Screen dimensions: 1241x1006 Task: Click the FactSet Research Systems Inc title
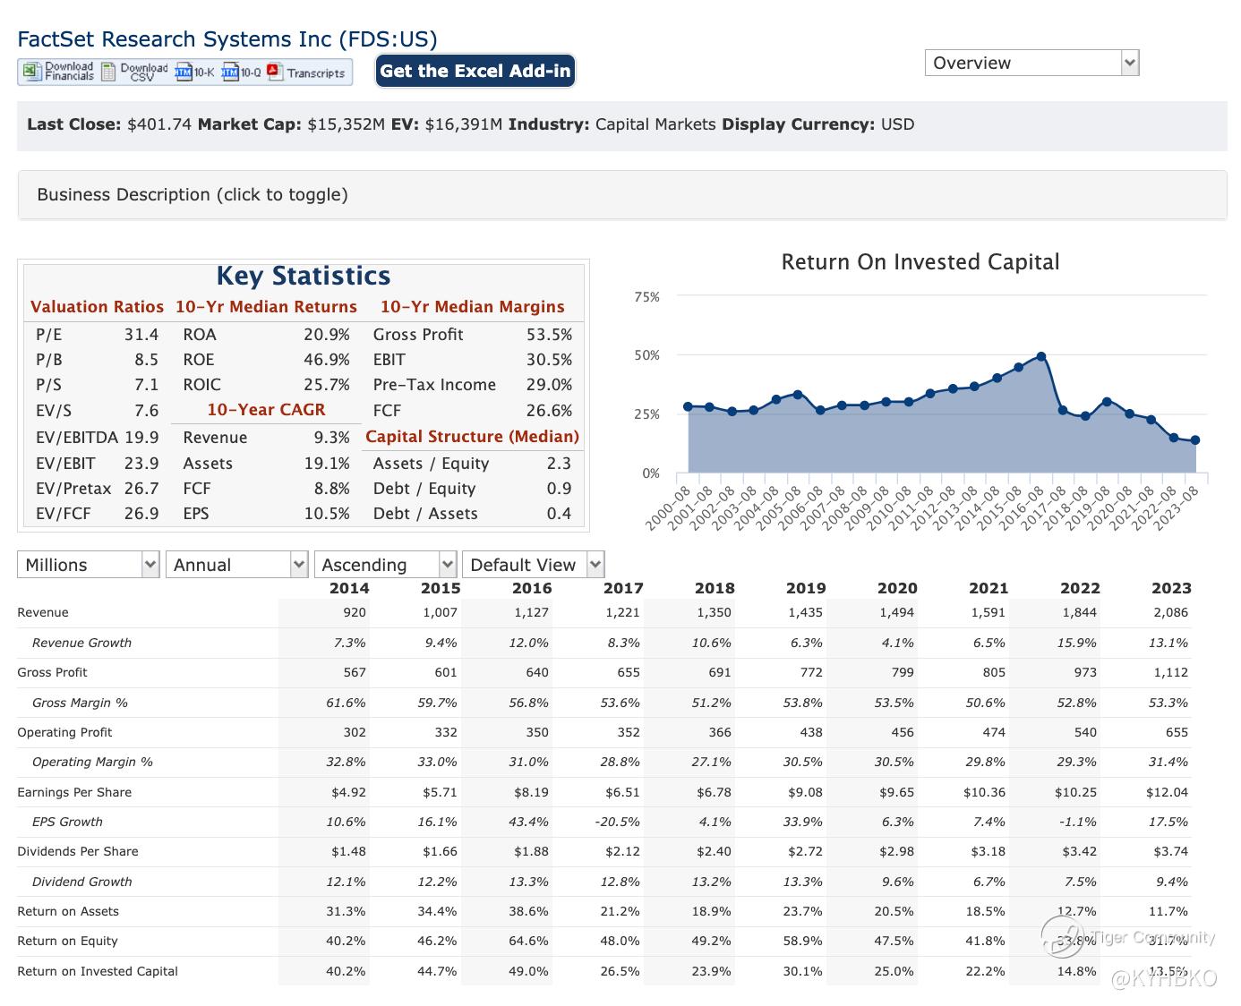[x=227, y=39]
